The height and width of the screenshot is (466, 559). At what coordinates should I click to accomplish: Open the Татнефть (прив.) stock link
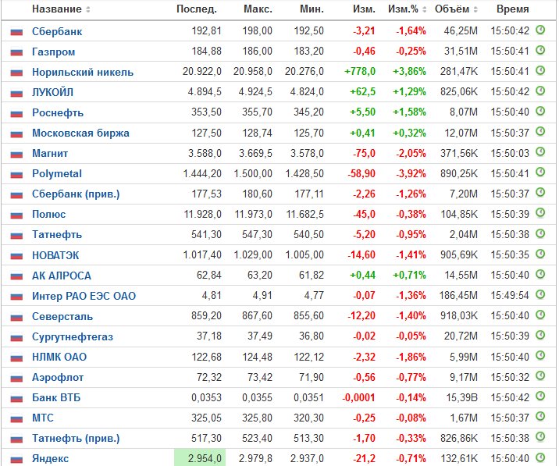pyautogui.click(x=76, y=438)
